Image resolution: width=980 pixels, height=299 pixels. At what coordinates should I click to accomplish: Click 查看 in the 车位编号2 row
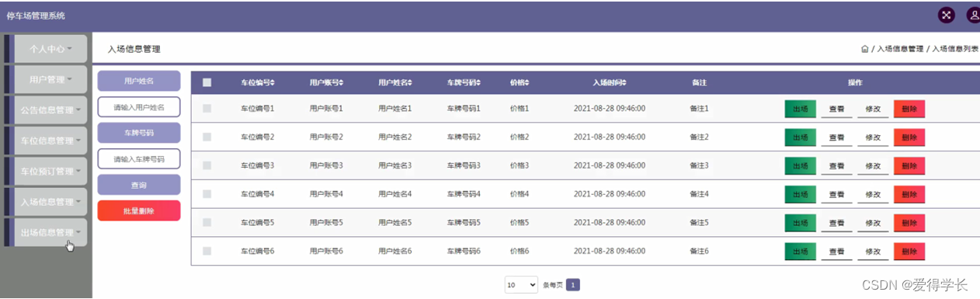[836, 137]
